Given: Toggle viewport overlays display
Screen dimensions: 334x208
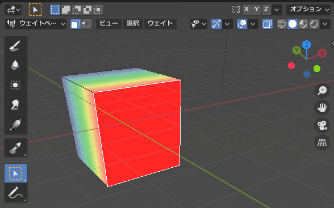Looking at the screenshot, I should point(242,24).
